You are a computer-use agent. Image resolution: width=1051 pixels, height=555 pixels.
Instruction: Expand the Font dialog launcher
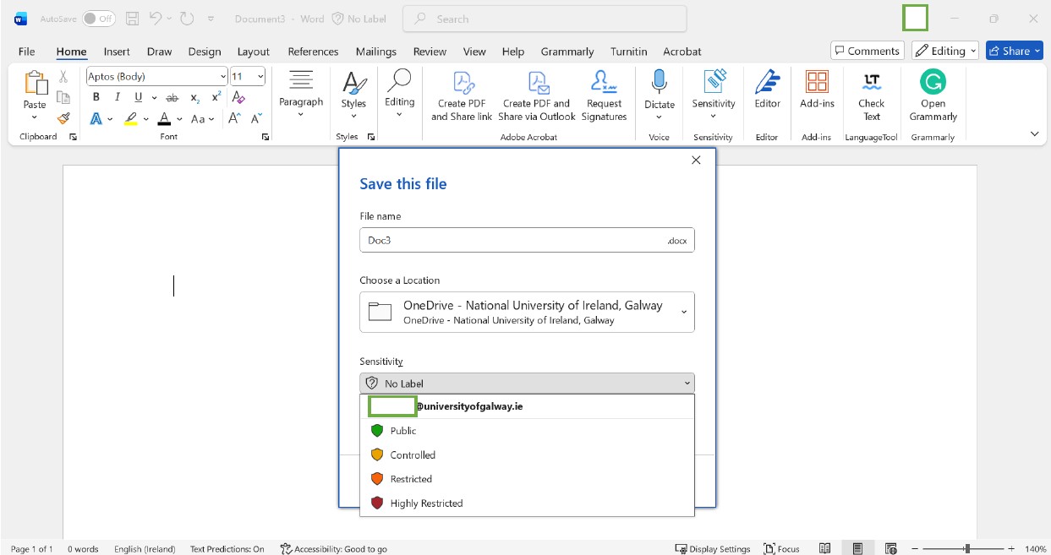(265, 137)
